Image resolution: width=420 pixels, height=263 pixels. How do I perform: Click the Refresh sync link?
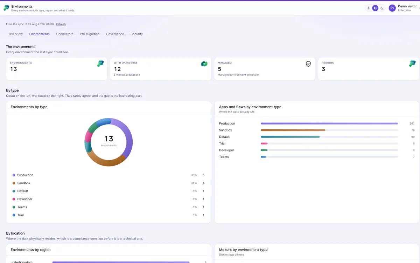61,24
